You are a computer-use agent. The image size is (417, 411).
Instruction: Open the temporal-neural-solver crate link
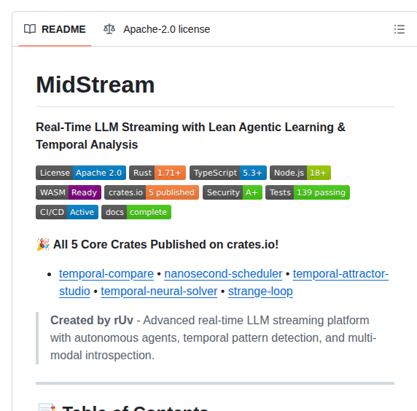tap(159, 291)
